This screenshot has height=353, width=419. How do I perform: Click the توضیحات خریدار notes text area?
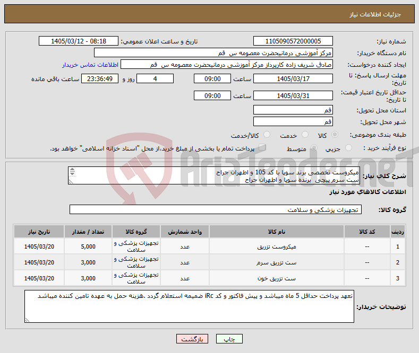189,306
